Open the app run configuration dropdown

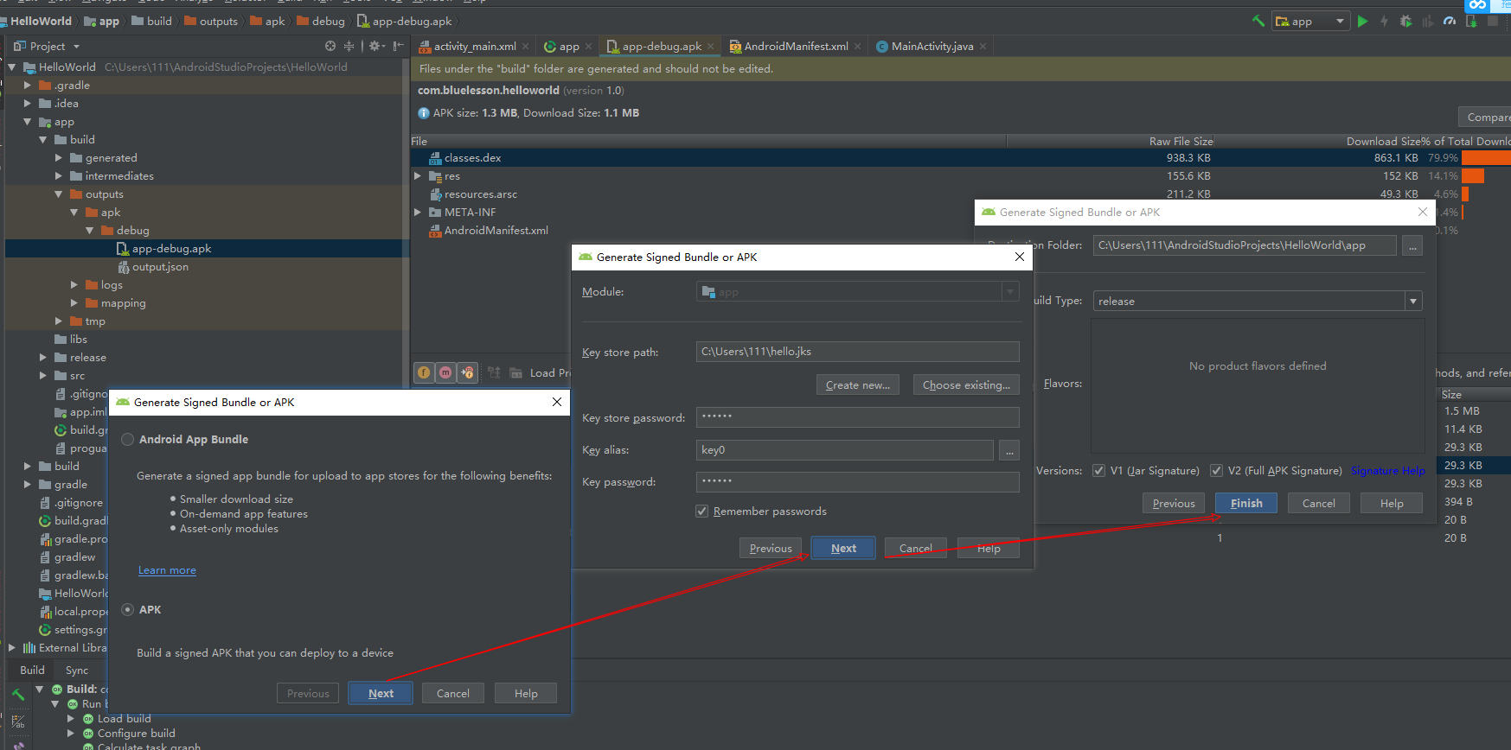coord(1311,21)
